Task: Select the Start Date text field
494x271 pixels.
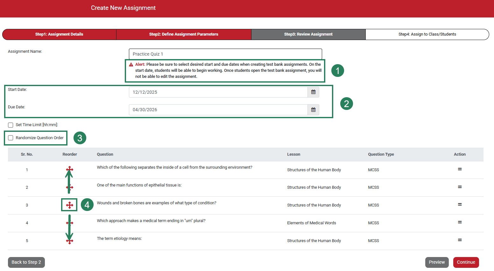Action: (x=218, y=92)
